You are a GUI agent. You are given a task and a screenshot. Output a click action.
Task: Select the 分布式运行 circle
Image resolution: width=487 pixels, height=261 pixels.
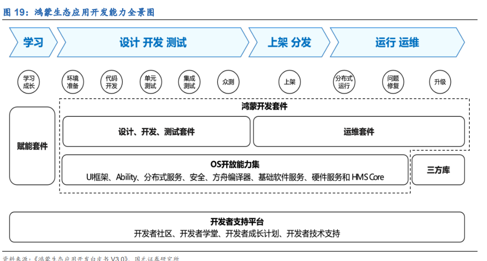[x=344, y=82]
